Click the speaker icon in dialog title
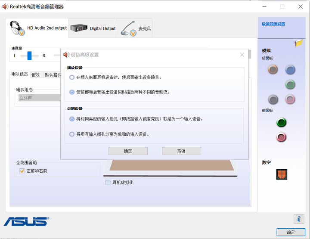Screen dimensions: 310x239 (66, 55)
